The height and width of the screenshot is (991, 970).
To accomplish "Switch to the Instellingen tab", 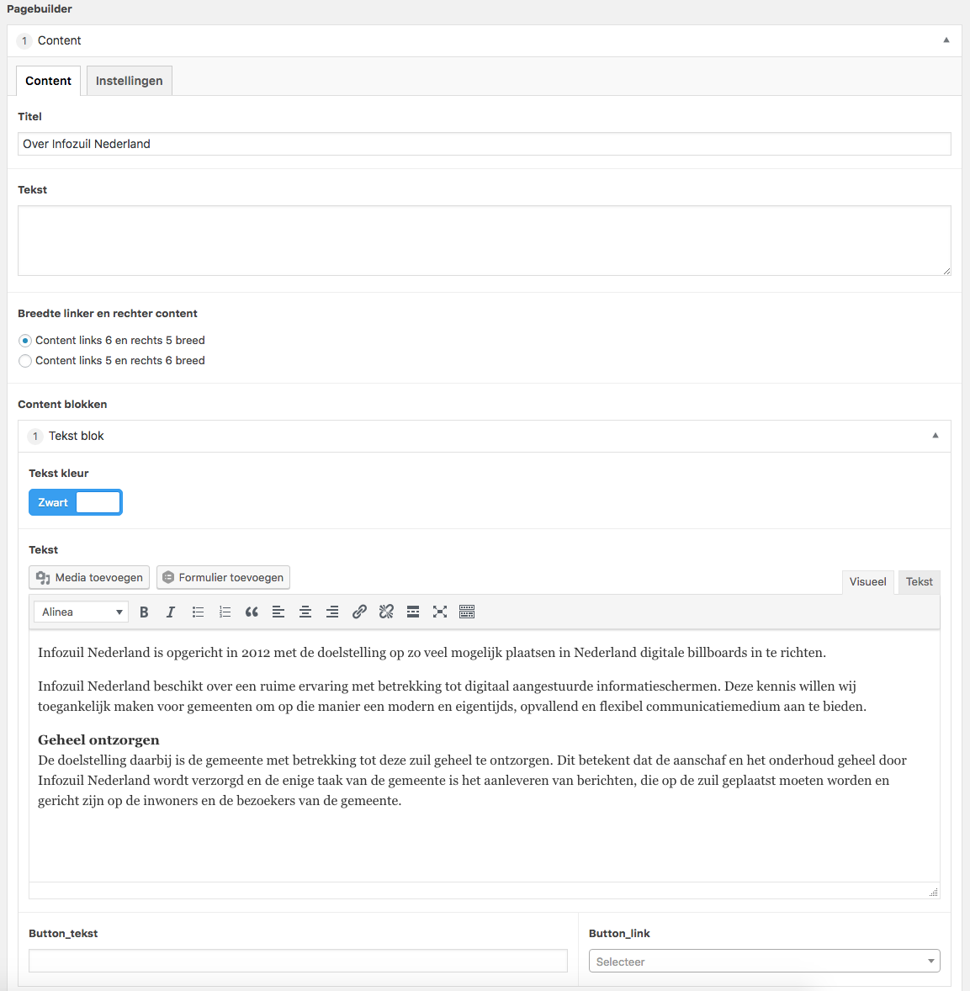I will 129,81.
